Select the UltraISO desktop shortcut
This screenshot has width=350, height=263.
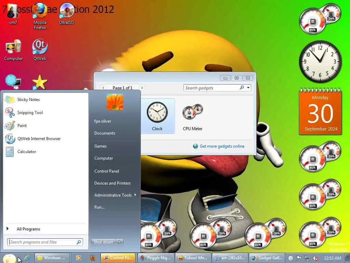pos(66,14)
